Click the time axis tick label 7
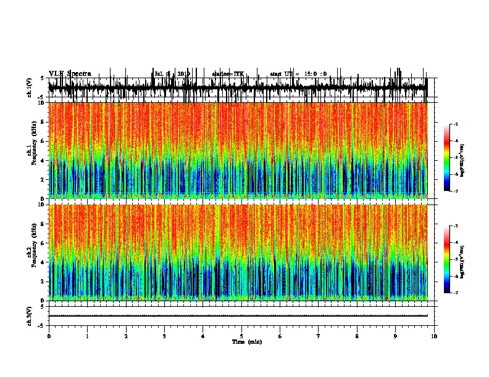489x377 pixels. tap(319, 336)
